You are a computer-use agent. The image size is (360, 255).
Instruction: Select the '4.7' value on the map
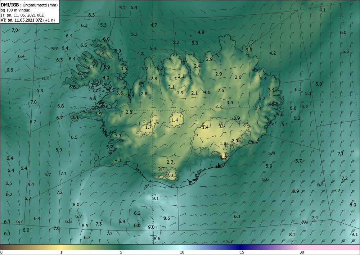pos(154,25)
